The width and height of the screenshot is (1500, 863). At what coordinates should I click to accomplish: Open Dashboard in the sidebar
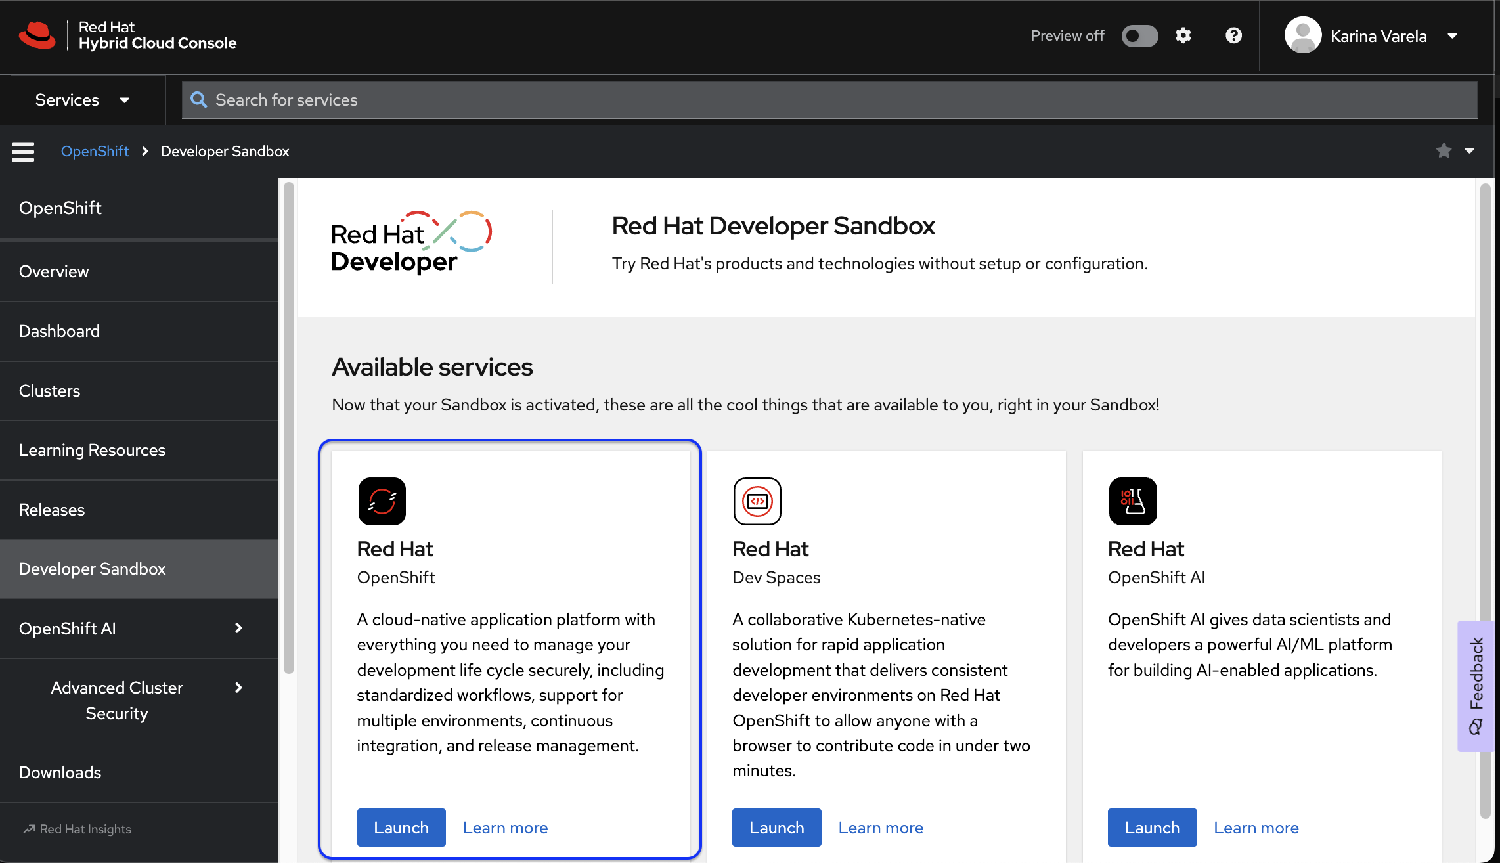click(x=139, y=332)
